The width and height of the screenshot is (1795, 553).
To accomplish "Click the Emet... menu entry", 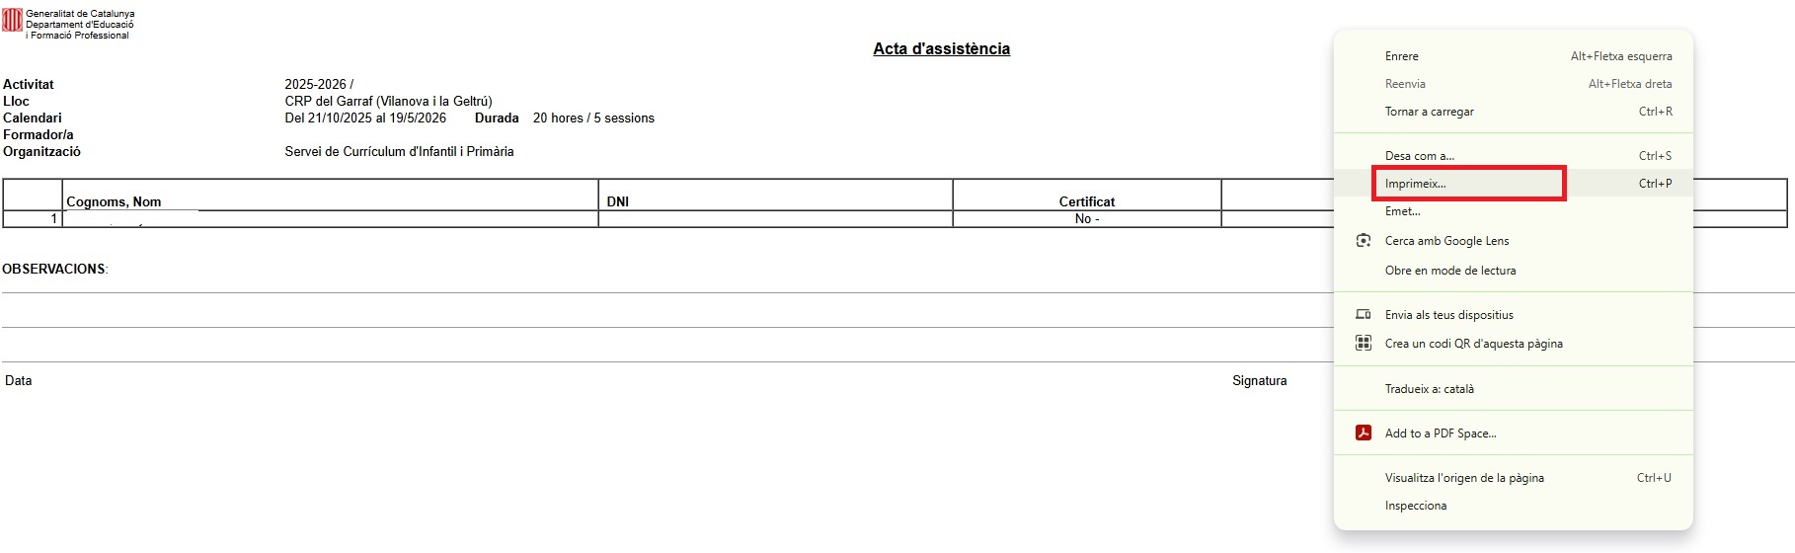I will [1402, 211].
